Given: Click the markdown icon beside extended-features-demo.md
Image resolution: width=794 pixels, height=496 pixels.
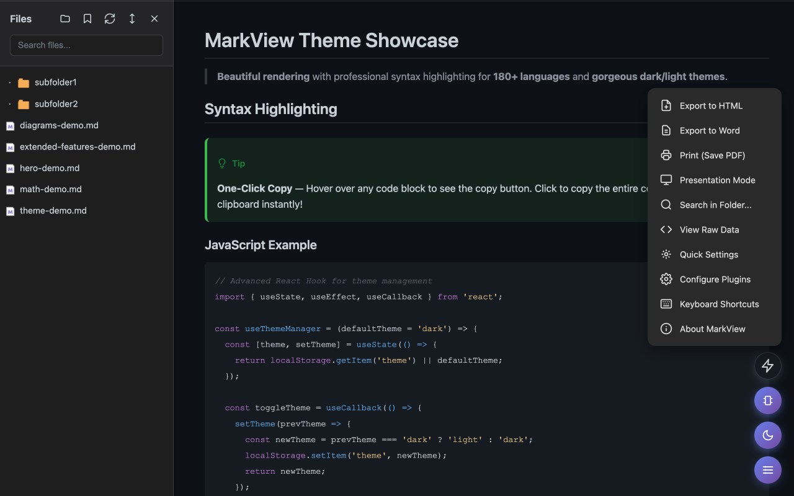Looking at the screenshot, I should (10, 148).
